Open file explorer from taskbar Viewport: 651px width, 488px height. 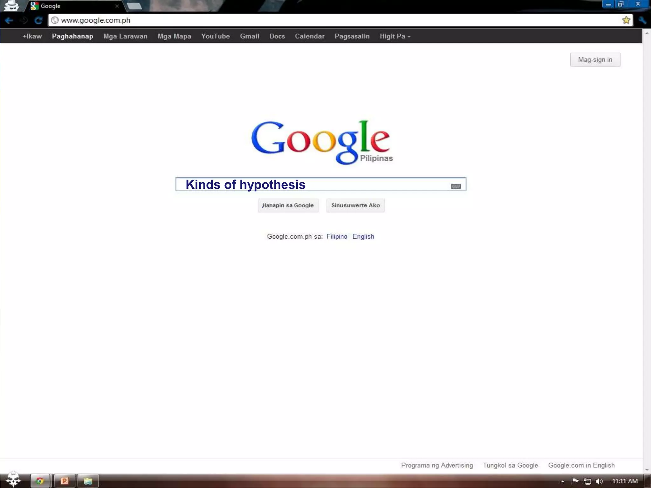click(x=88, y=481)
